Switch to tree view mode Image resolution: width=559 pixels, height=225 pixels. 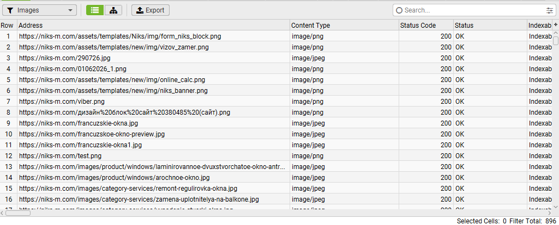coord(113,10)
